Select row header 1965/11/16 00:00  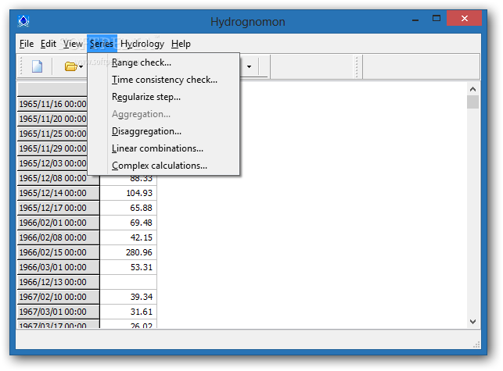click(52, 104)
